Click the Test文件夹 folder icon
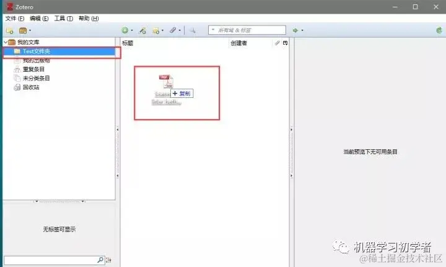 (17, 51)
